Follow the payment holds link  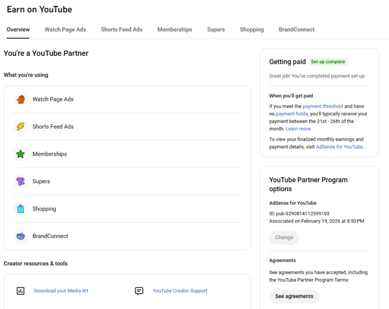pyautogui.click(x=292, y=114)
